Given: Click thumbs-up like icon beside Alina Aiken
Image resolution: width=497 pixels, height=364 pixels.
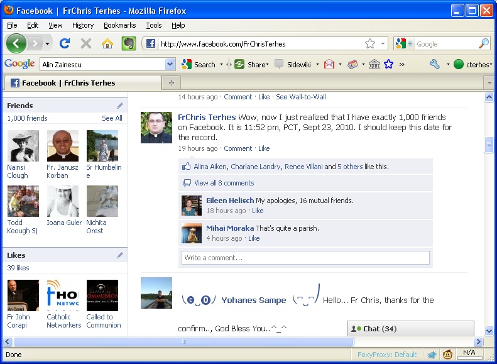Looking at the screenshot, I should coord(187,167).
